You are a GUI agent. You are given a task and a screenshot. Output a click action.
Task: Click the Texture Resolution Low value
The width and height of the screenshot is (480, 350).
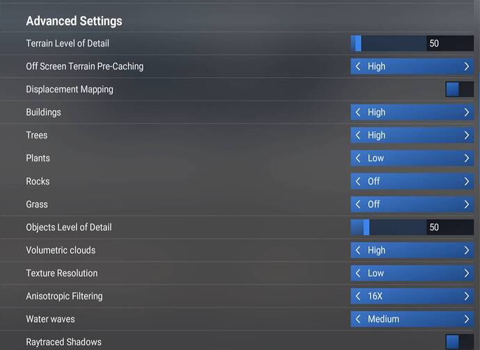coord(376,273)
